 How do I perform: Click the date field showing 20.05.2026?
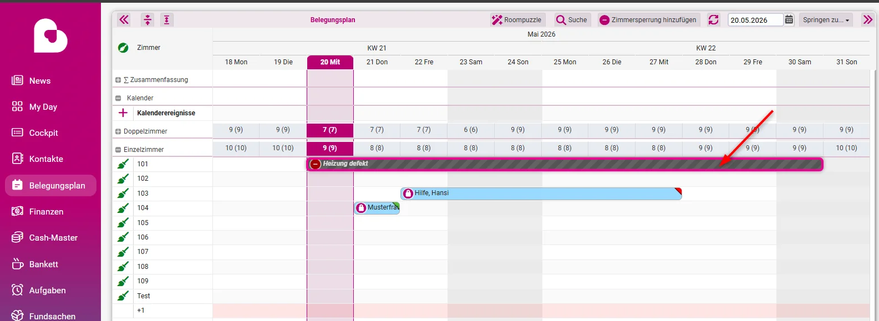point(755,20)
